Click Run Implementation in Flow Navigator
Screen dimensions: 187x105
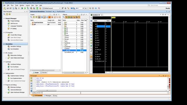(16, 78)
